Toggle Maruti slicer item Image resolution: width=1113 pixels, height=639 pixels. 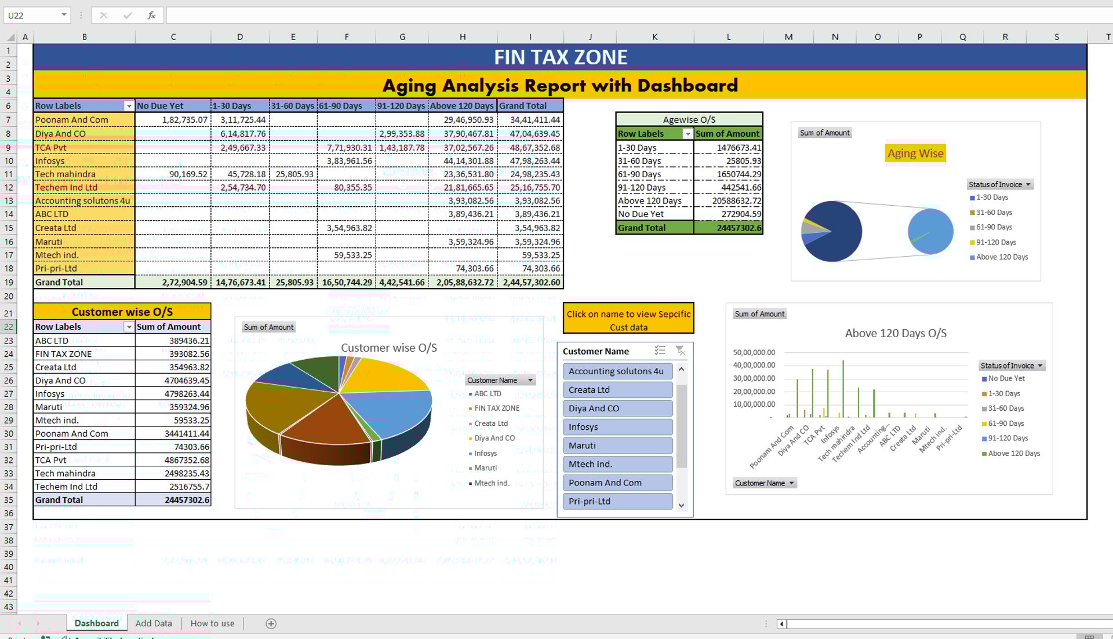click(617, 446)
